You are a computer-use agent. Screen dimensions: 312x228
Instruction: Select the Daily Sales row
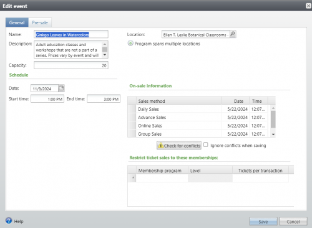[198, 109]
